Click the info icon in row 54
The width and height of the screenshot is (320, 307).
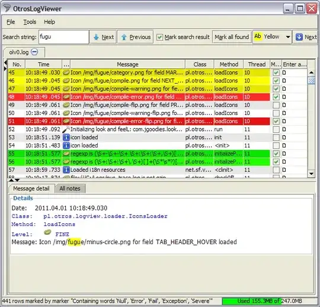66,146
